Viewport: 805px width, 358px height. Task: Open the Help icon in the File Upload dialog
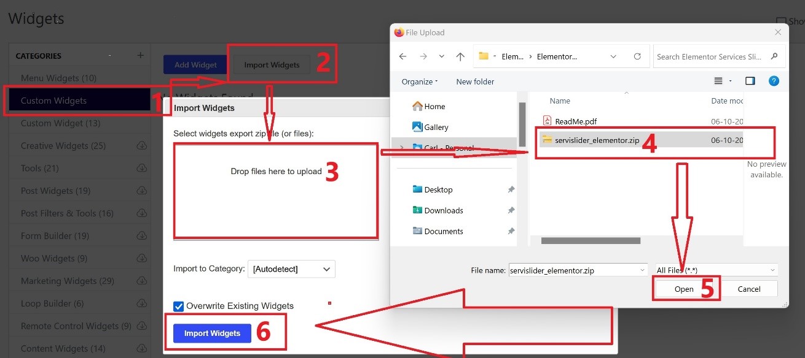[774, 80]
